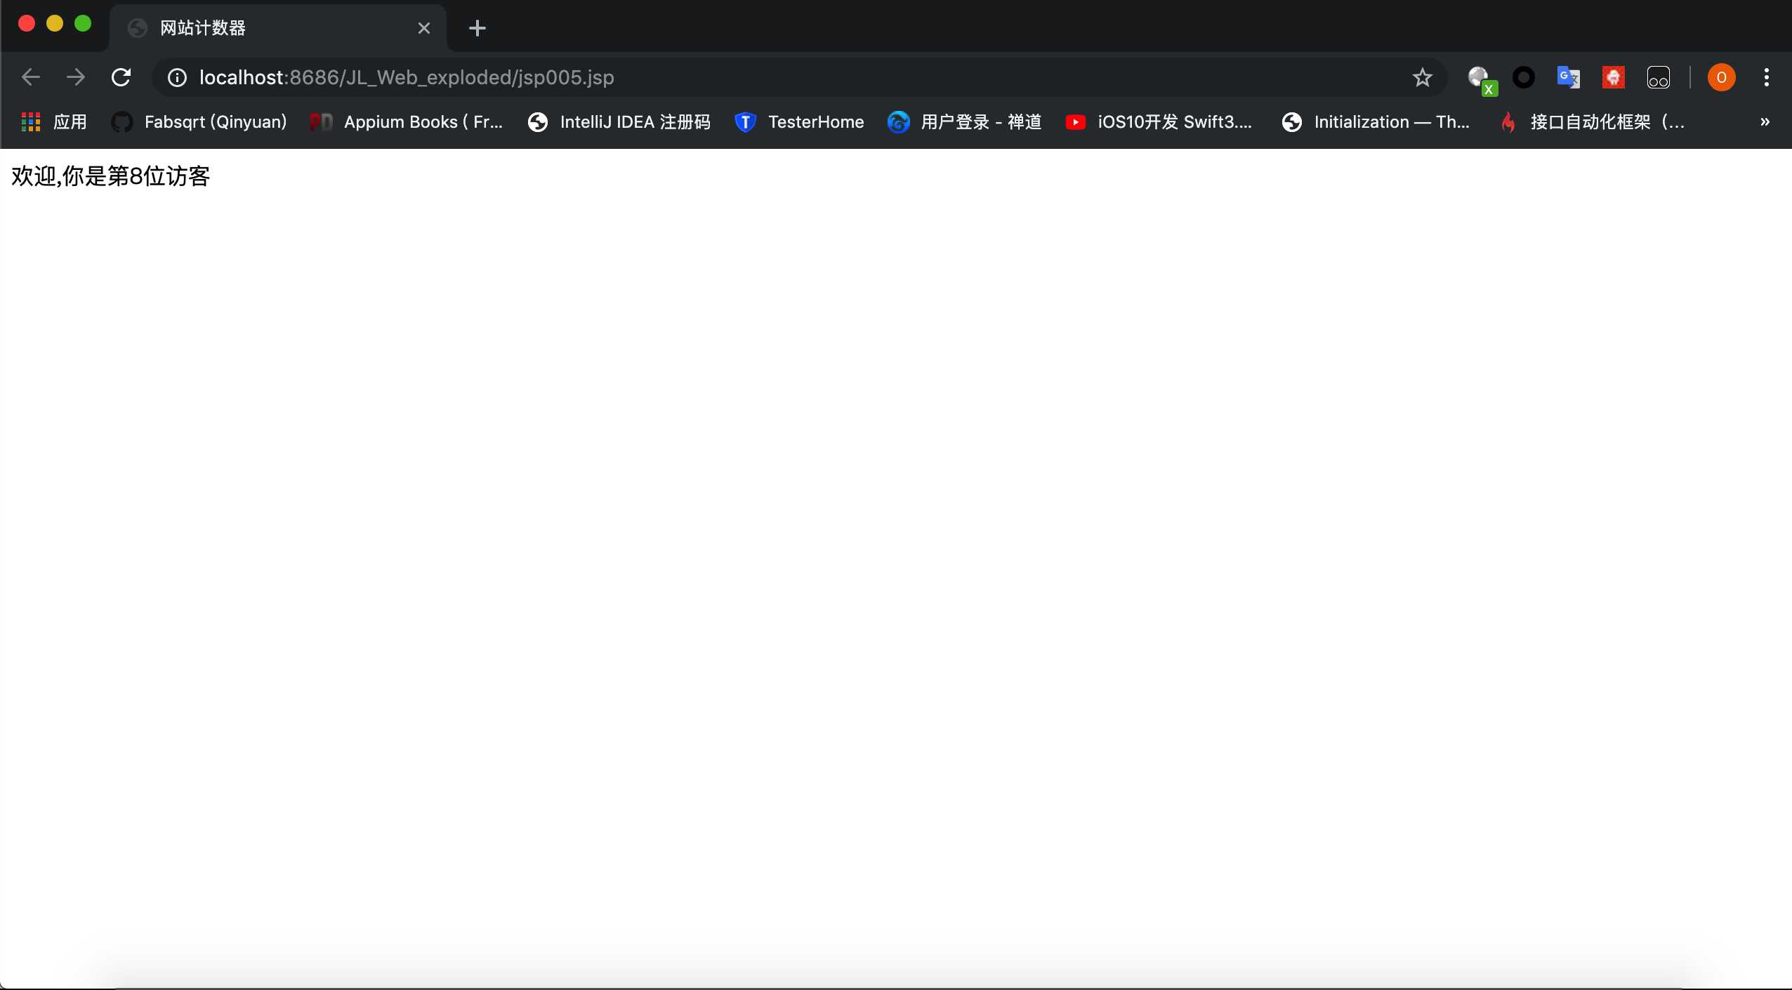Show the hidden bookmarks overflow chevron
The height and width of the screenshot is (990, 1792).
[x=1765, y=121]
